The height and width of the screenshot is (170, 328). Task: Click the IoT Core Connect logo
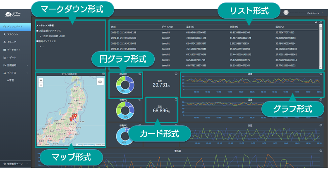pyautogui.click(x=13, y=14)
